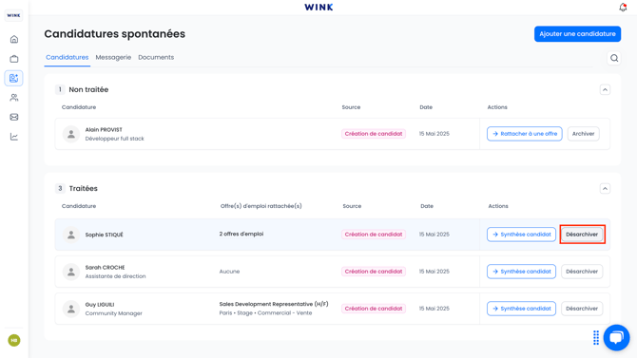637x358 pixels.
Task: Click Guy LIGUILI's avatar icon
Action: (x=71, y=309)
